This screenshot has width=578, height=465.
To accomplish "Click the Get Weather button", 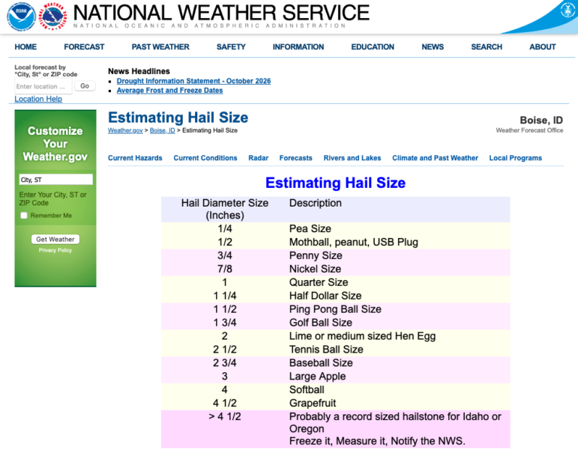I will point(55,240).
